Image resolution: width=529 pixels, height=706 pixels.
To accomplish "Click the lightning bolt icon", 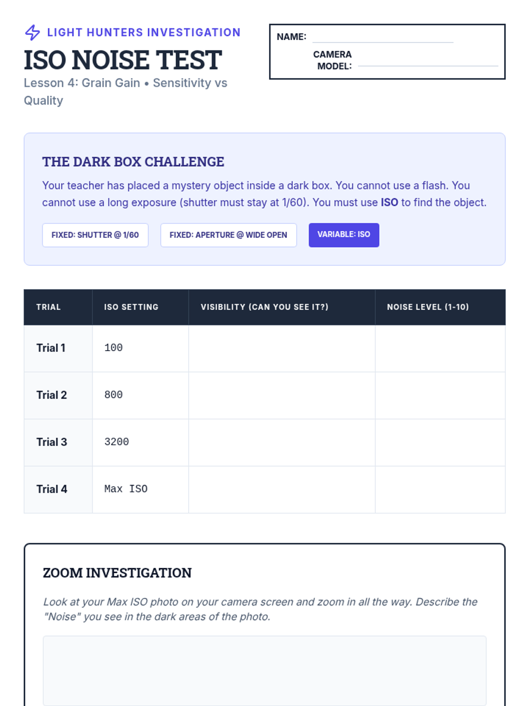I will click(x=32, y=33).
